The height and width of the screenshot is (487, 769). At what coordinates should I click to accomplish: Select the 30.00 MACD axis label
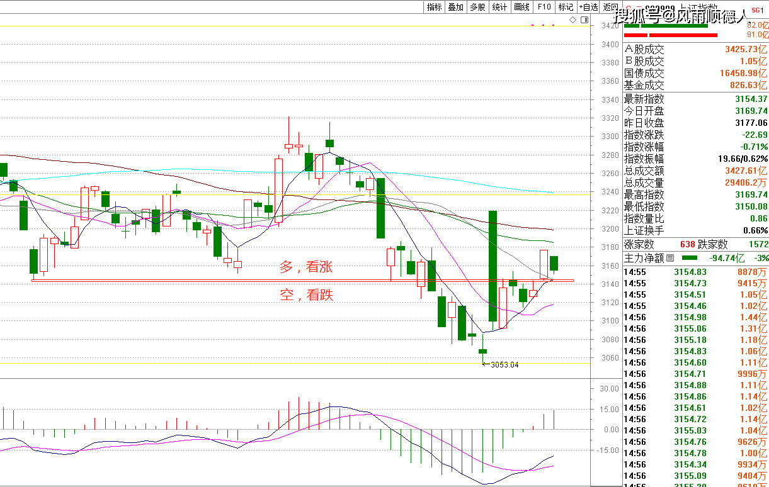point(609,389)
